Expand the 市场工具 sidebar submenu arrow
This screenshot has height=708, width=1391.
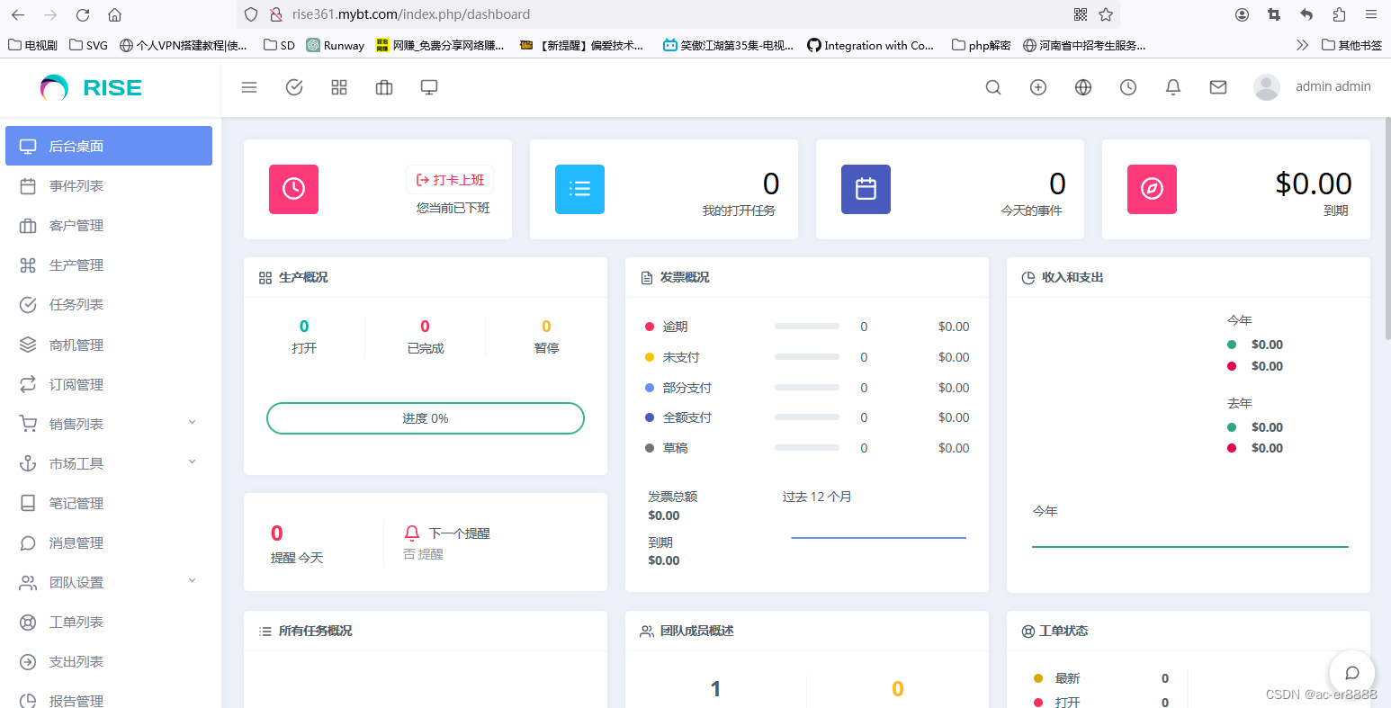pos(192,462)
